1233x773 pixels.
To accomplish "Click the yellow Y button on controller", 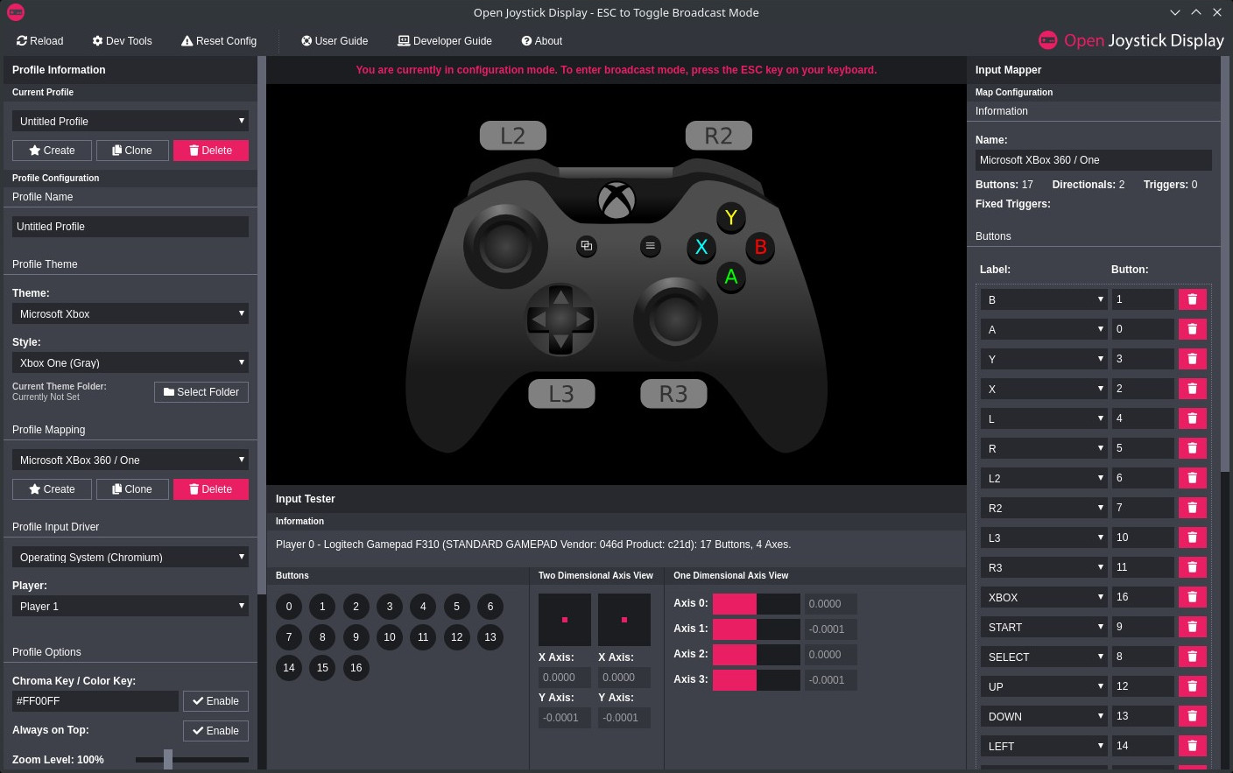I will pos(730,217).
